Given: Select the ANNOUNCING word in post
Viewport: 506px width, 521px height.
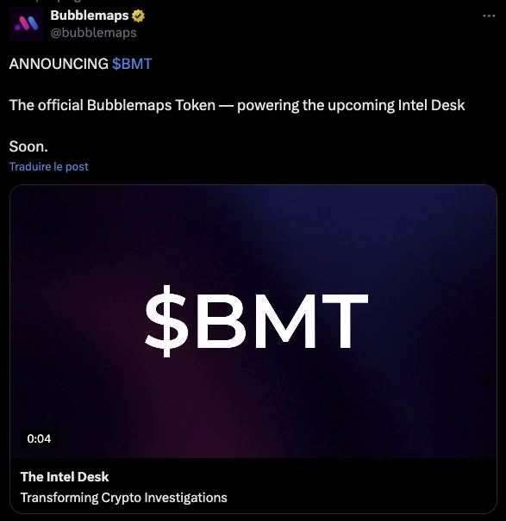Looking at the screenshot, I should click(59, 64).
